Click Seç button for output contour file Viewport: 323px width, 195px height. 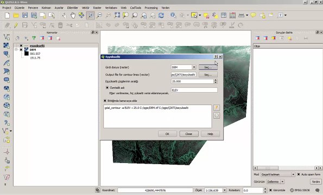point(208,75)
